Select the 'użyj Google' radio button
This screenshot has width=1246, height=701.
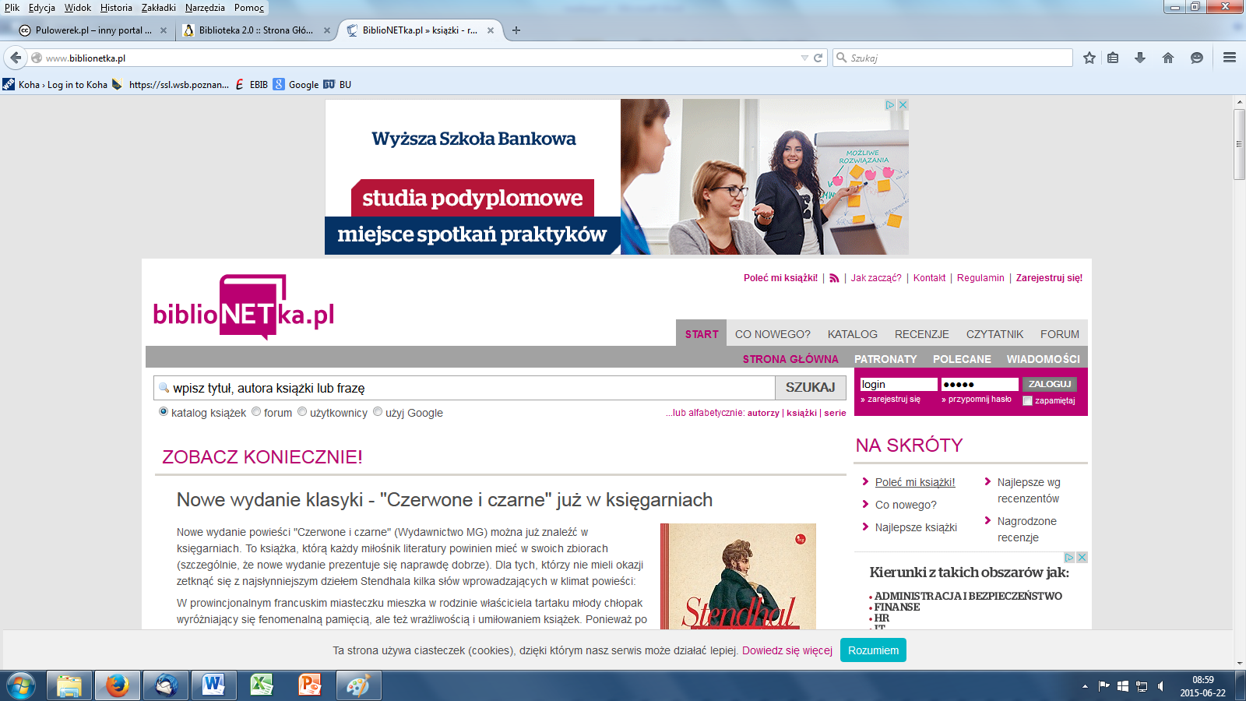[x=378, y=411]
